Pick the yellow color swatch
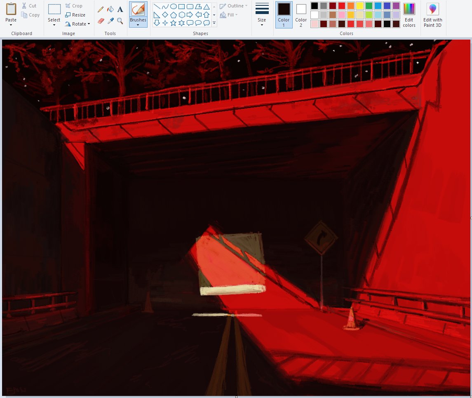The image size is (472, 398). click(360, 6)
